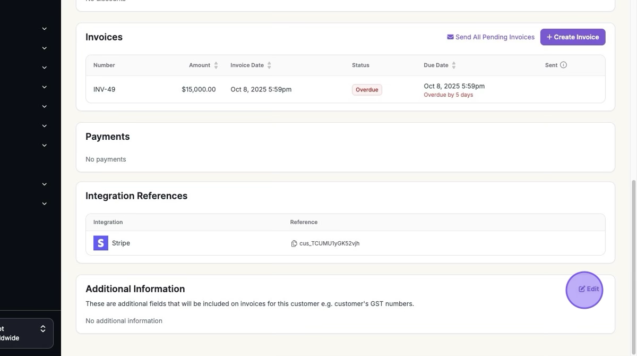Screen dimensions: 637x356
Task: Click the red Overdue status badge
Action: pos(367,90)
